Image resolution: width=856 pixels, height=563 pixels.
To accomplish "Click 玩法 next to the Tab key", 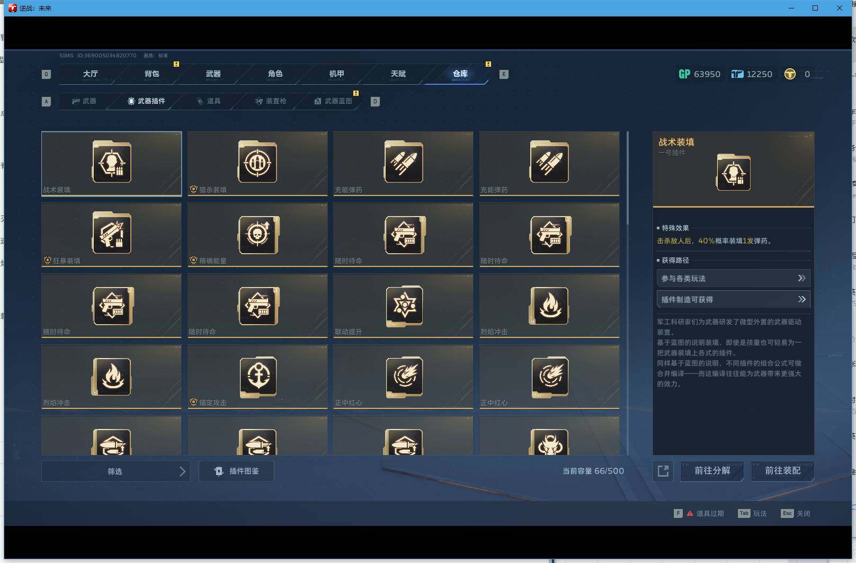I will [x=760, y=513].
